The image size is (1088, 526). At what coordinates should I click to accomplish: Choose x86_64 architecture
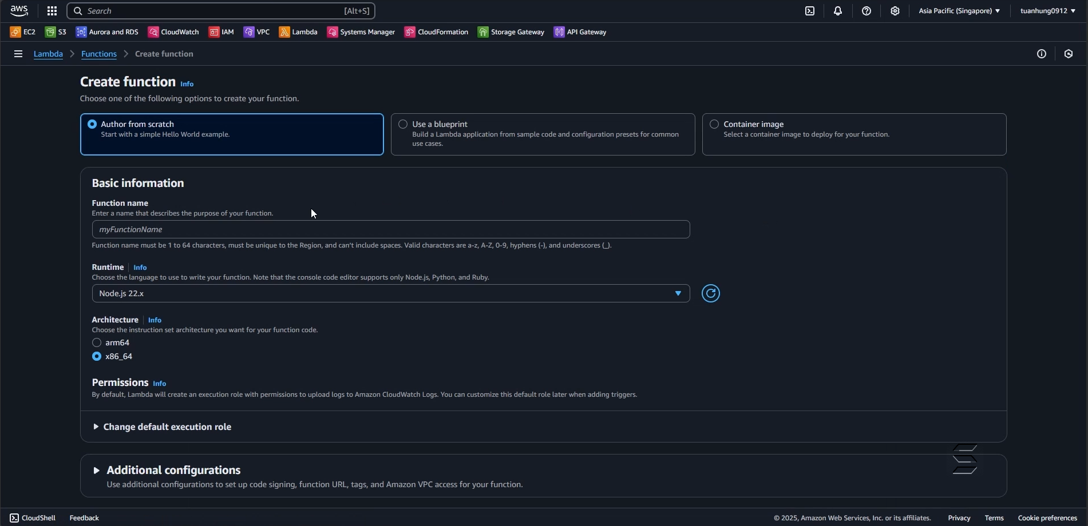pos(97,356)
